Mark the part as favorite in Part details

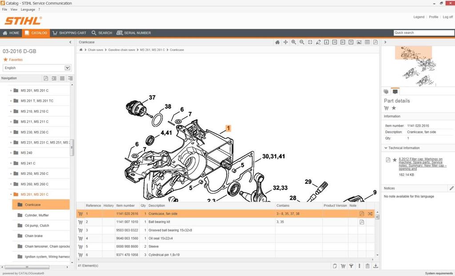(394, 108)
